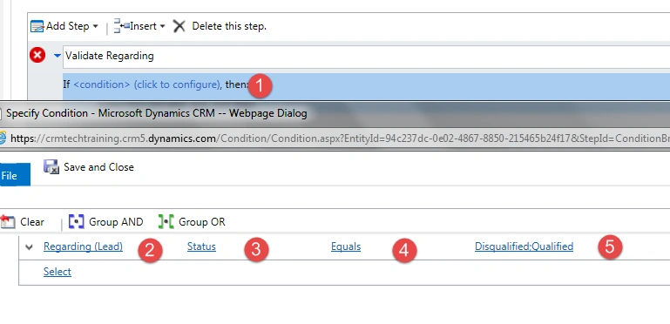This screenshot has height=324, width=670.
Task: Click the Clear icon in condition toolbar
Action: coord(7,221)
